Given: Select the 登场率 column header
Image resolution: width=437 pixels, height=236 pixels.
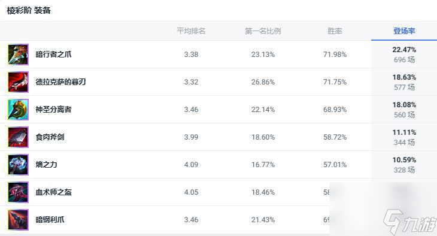Looking at the screenshot, I should tap(404, 31).
